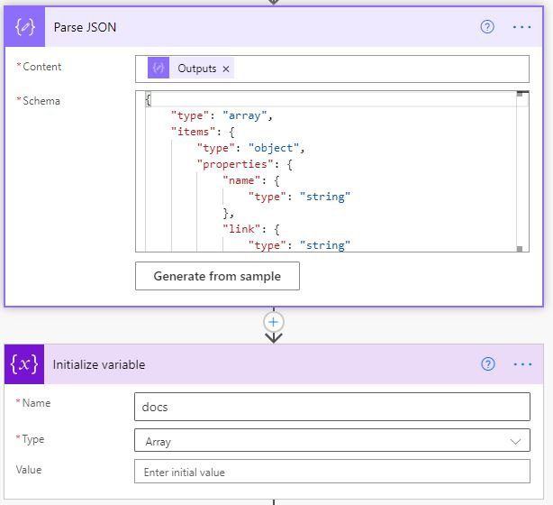
Task: Click the Initialize variable action icon
Action: [24, 363]
